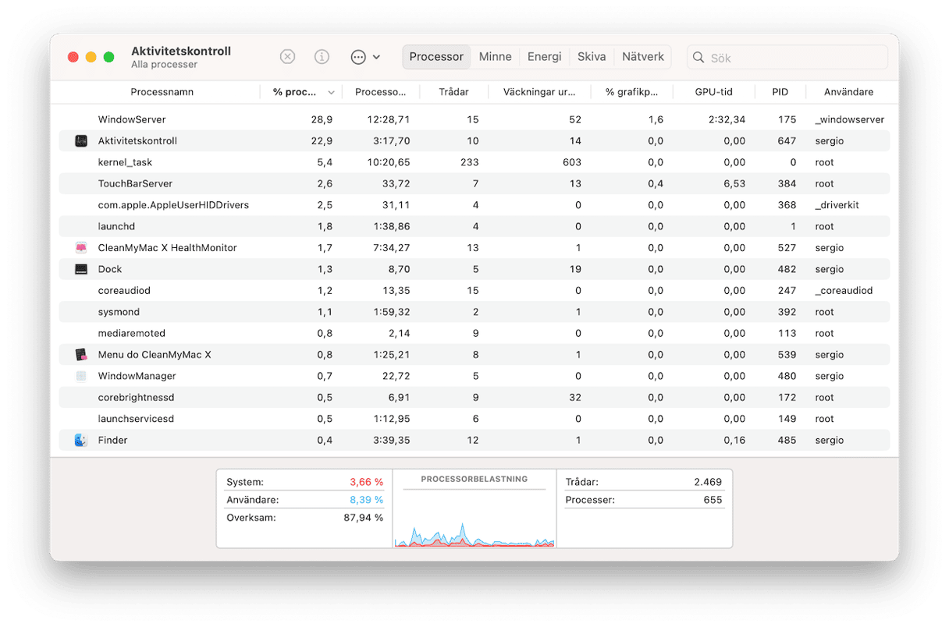Click the Menu do CleanMyMac X icon
The height and width of the screenshot is (627, 949).
pyautogui.click(x=81, y=355)
